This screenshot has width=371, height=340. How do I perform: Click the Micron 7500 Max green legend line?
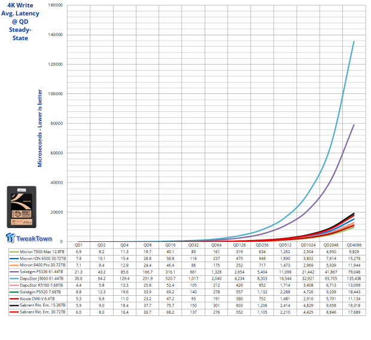pos(14,252)
